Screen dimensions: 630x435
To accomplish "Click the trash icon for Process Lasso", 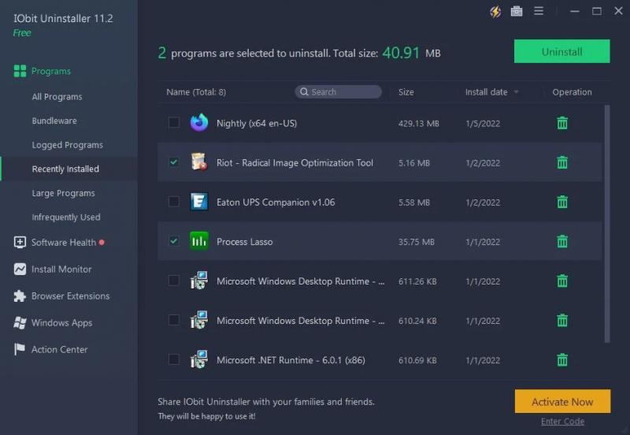I will pyautogui.click(x=562, y=241).
